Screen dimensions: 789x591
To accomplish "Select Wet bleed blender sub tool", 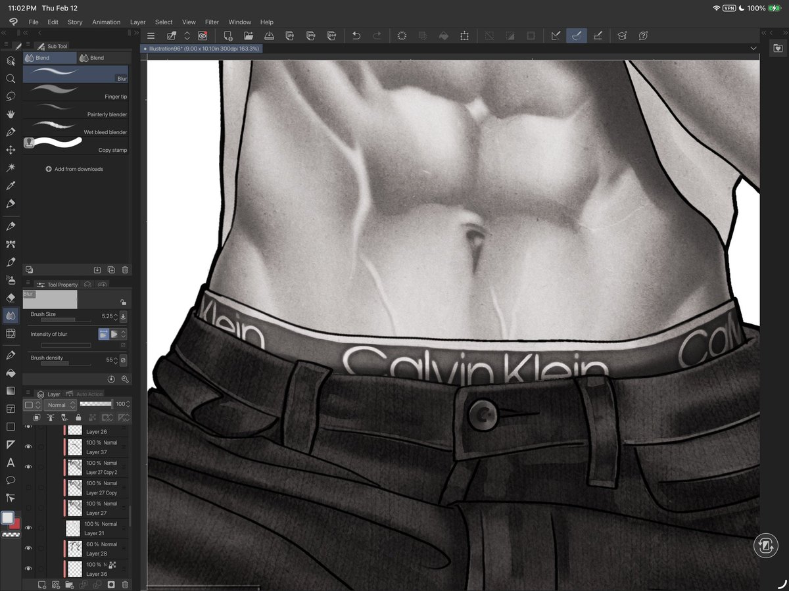I will pyautogui.click(x=76, y=129).
